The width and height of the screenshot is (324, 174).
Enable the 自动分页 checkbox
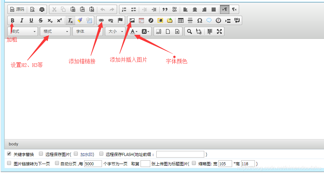coord(57,163)
